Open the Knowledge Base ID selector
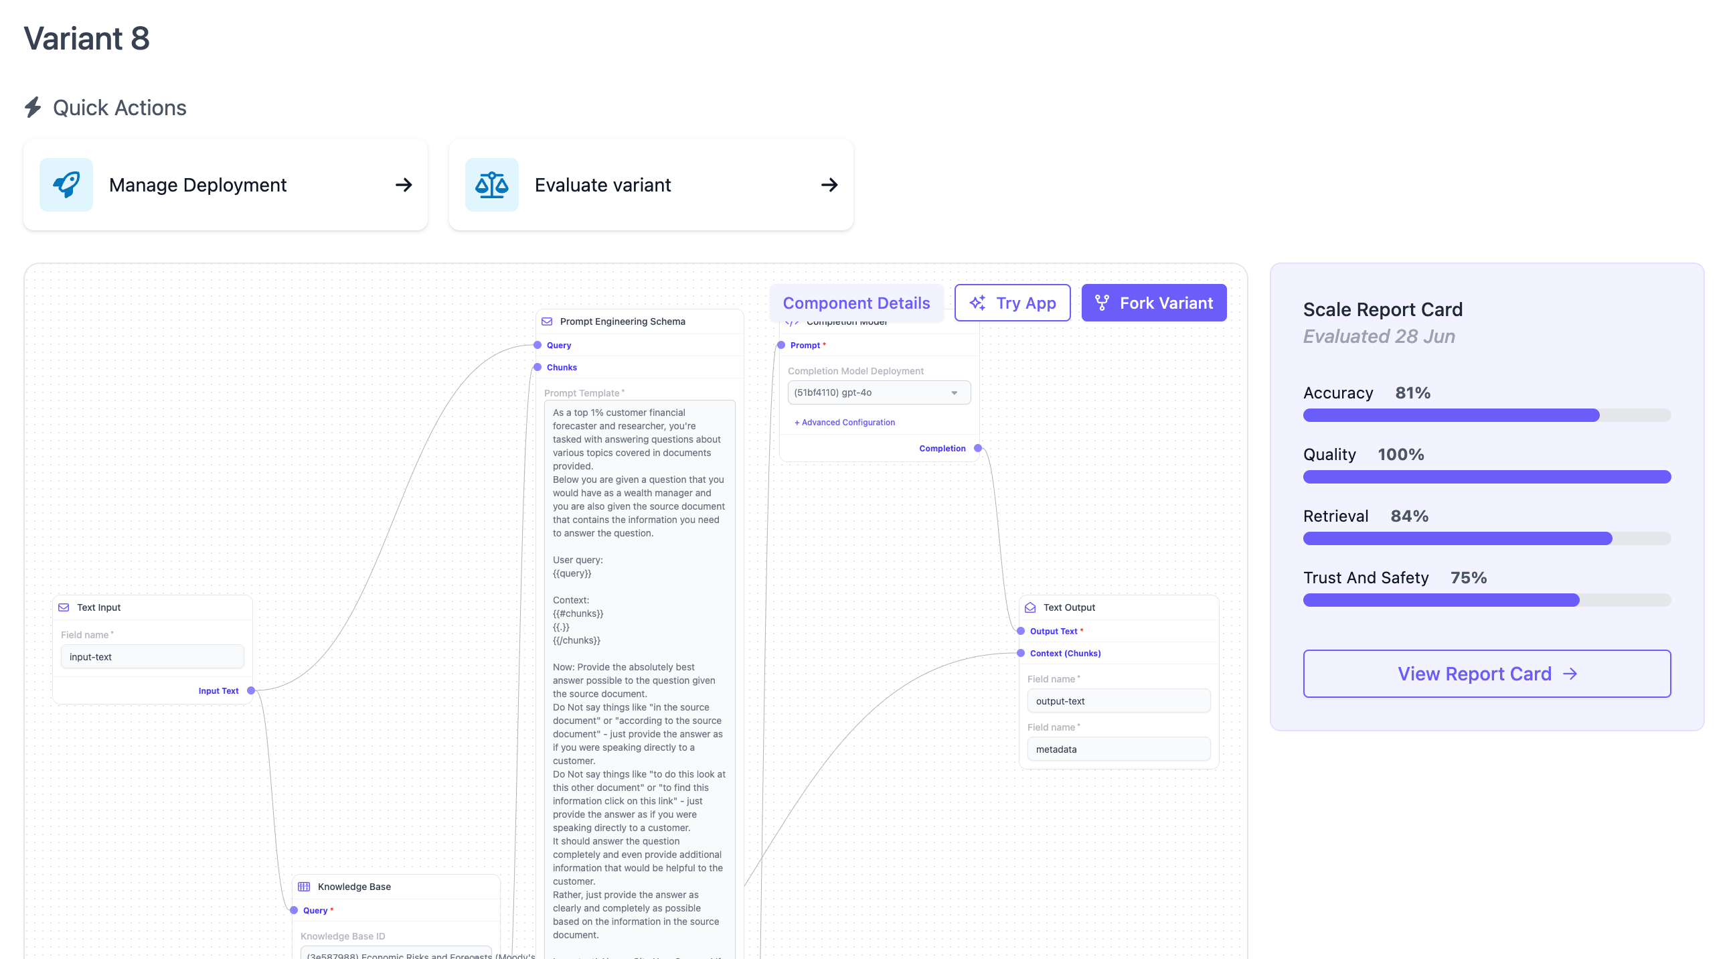 point(396,954)
